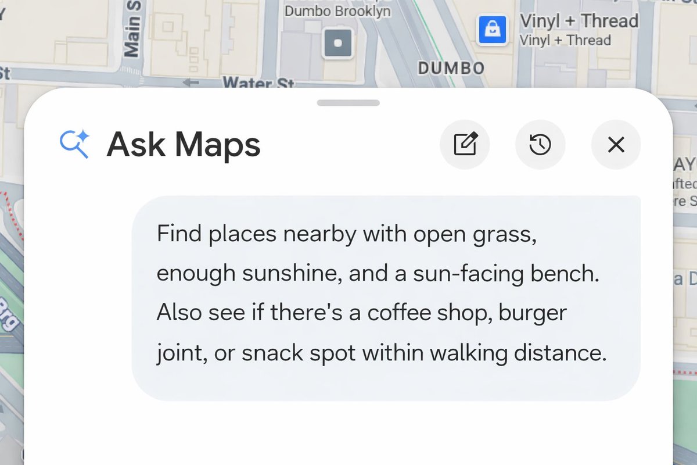The image size is (697, 465).
Task: Tap the DUMBO neighborhood label
Action: tap(451, 68)
